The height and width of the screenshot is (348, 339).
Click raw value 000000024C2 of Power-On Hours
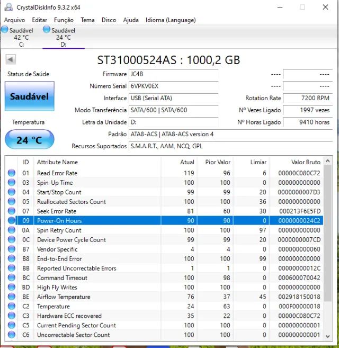click(299, 221)
